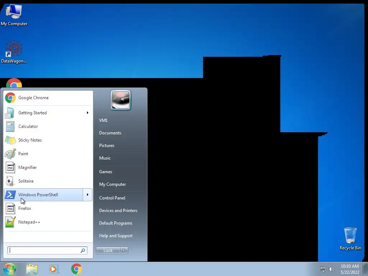This screenshot has height=276, width=368.
Task: Open Games in the Start menu
Action: (x=105, y=172)
